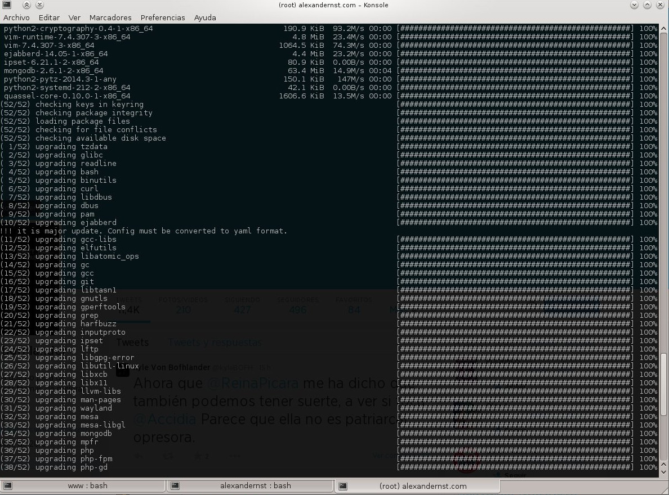Click terminal icon on 'alexandernst : bash' tab
669x495 pixels.
(175, 485)
